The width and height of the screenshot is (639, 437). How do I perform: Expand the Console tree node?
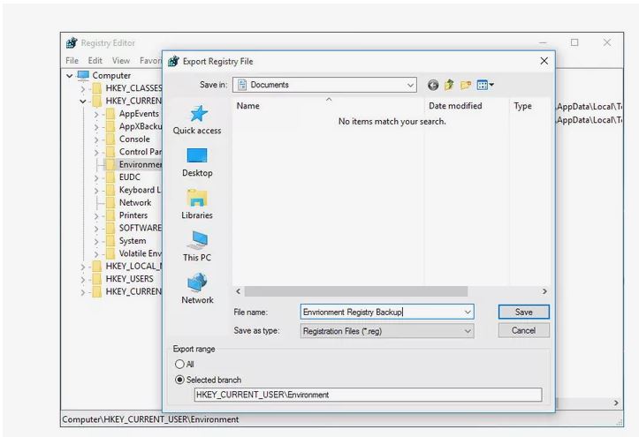(96, 139)
